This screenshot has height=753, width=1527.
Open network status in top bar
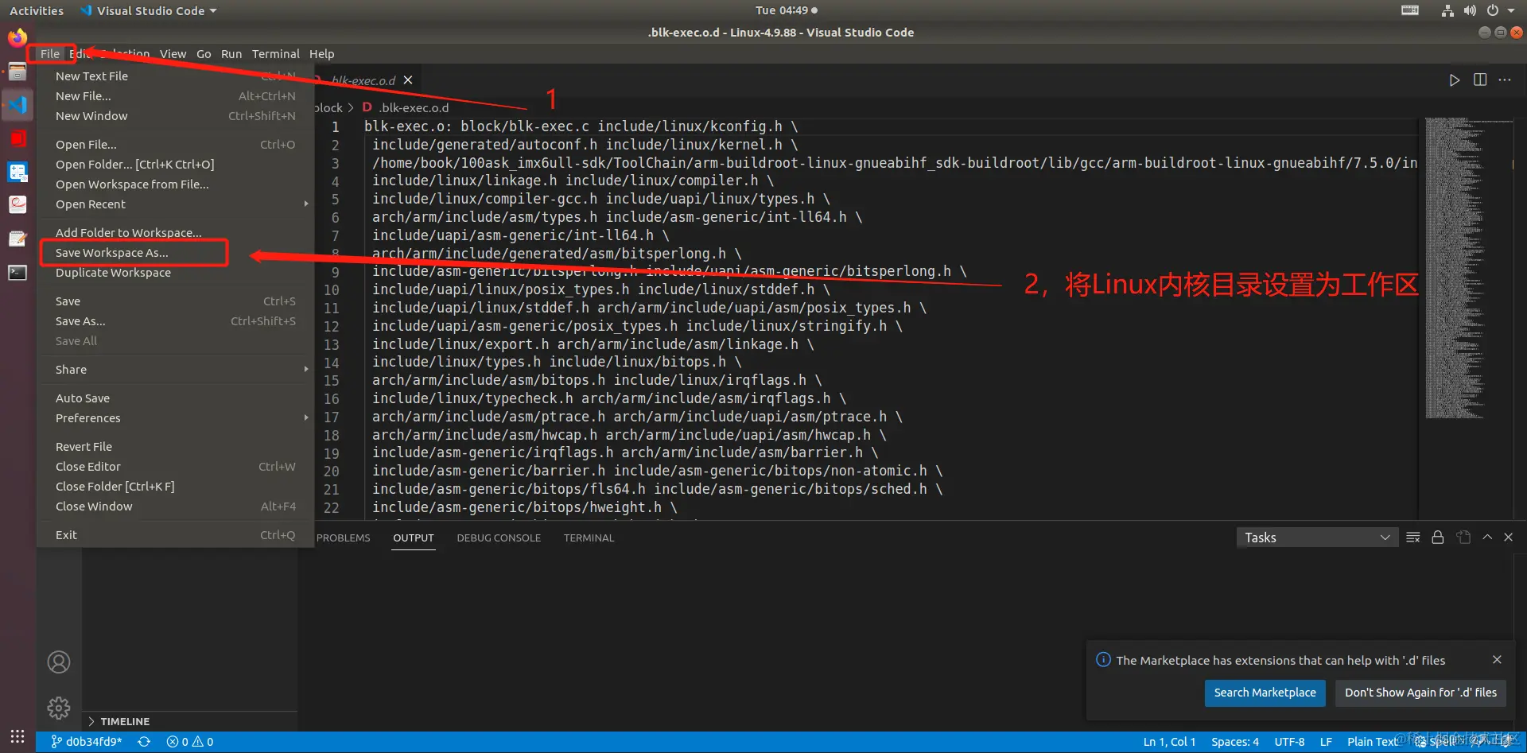1447,10
